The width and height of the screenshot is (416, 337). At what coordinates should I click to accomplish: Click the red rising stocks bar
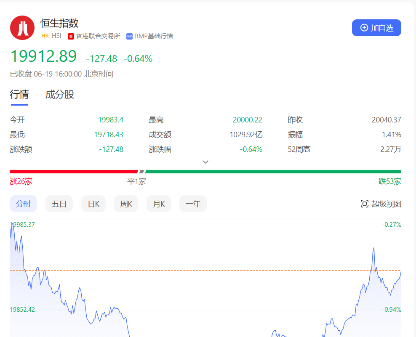point(74,172)
